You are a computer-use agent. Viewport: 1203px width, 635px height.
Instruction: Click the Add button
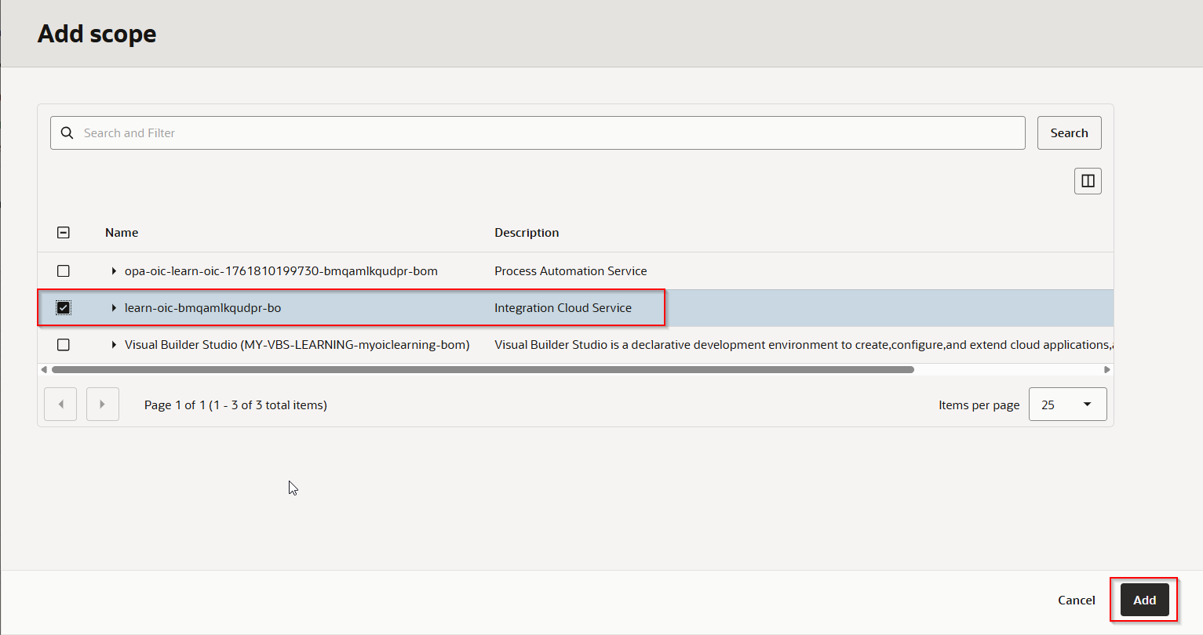tap(1144, 600)
